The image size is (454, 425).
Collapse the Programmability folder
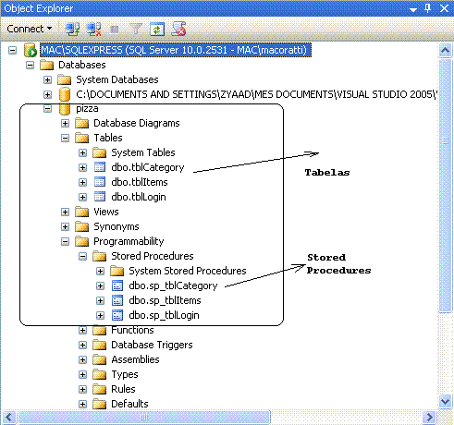point(65,242)
